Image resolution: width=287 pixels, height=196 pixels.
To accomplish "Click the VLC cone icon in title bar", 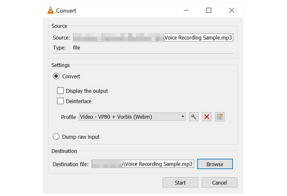I will point(51,11).
